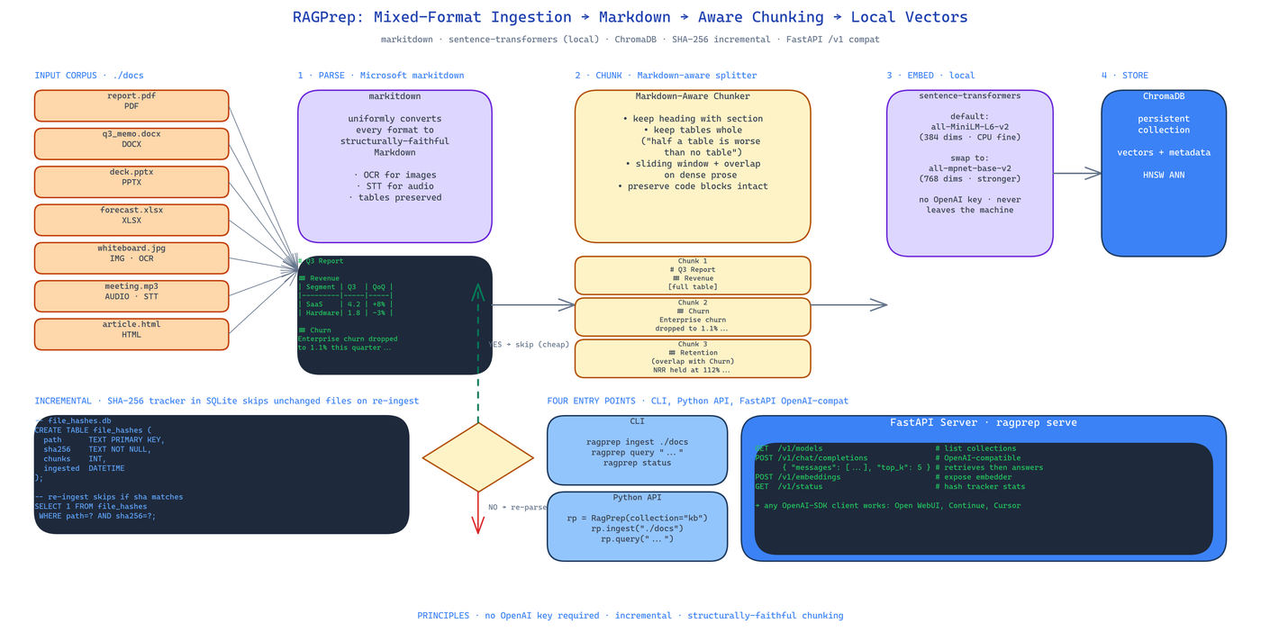
Task: Click the purple markitdown description box
Action: [395, 167]
